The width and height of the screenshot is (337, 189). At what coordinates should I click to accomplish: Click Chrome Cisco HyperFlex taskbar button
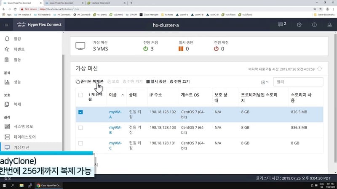tap(49, 185)
